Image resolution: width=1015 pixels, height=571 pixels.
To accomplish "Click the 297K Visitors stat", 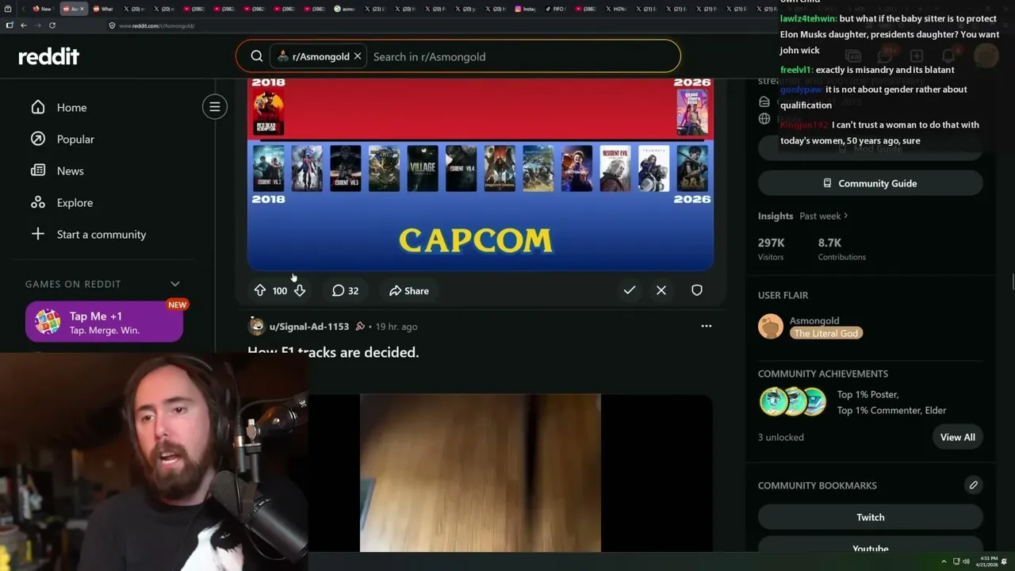I will pos(772,249).
